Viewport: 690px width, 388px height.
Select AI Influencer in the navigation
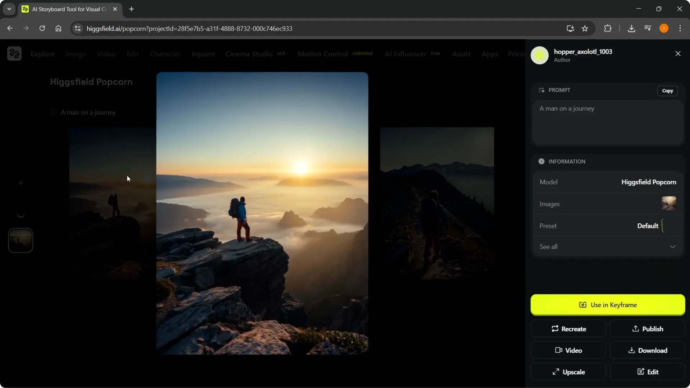coord(405,54)
